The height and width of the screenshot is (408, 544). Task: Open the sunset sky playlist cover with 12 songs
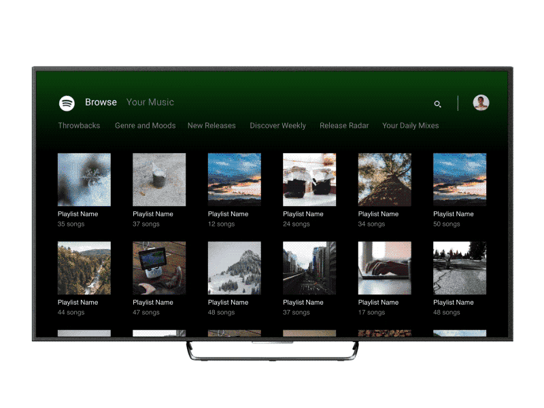click(x=235, y=180)
